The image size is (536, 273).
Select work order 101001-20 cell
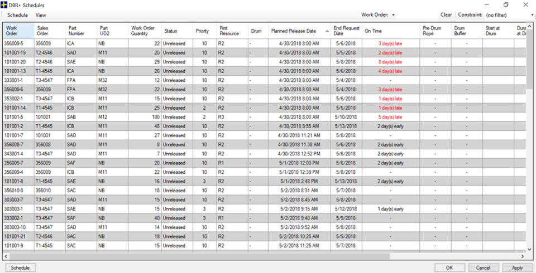pyautogui.click(x=18, y=62)
